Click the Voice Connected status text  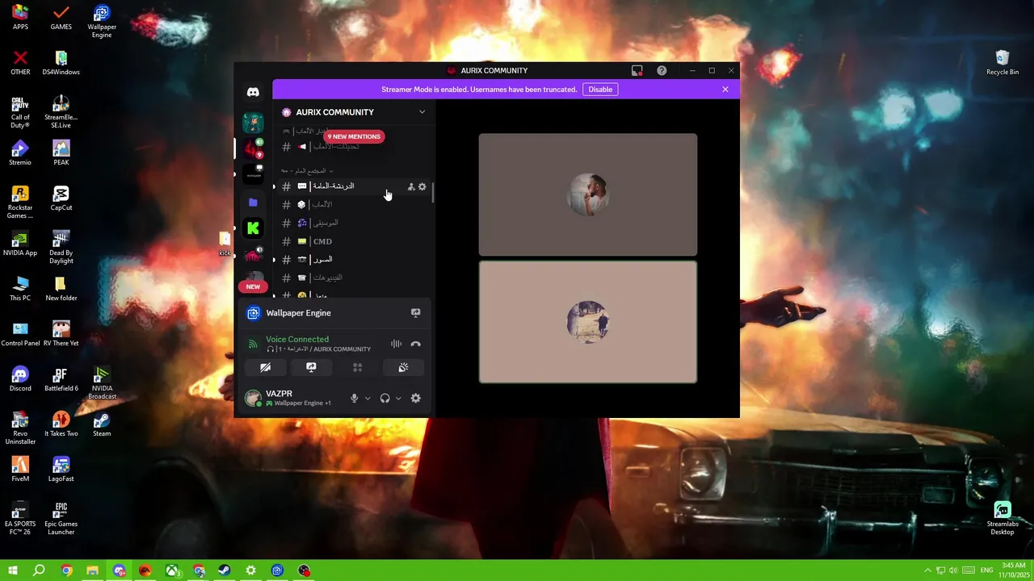pos(297,340)
